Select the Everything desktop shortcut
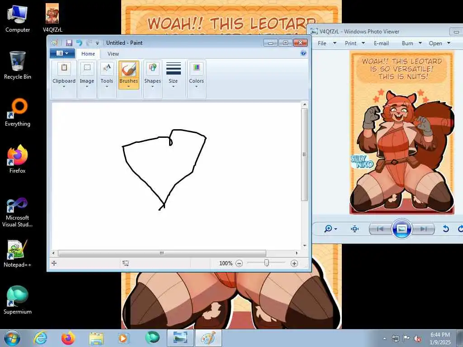The width and height of the screenshot is (463, 347). 18,113
